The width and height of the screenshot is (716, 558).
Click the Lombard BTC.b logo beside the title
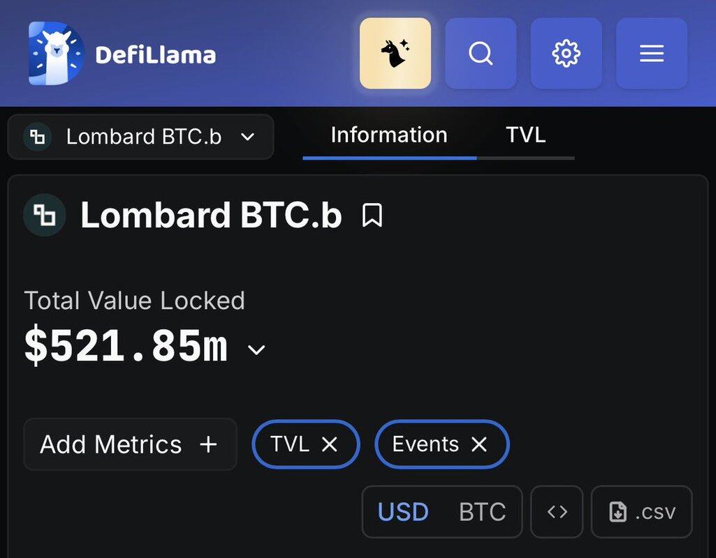click(44, 216)
